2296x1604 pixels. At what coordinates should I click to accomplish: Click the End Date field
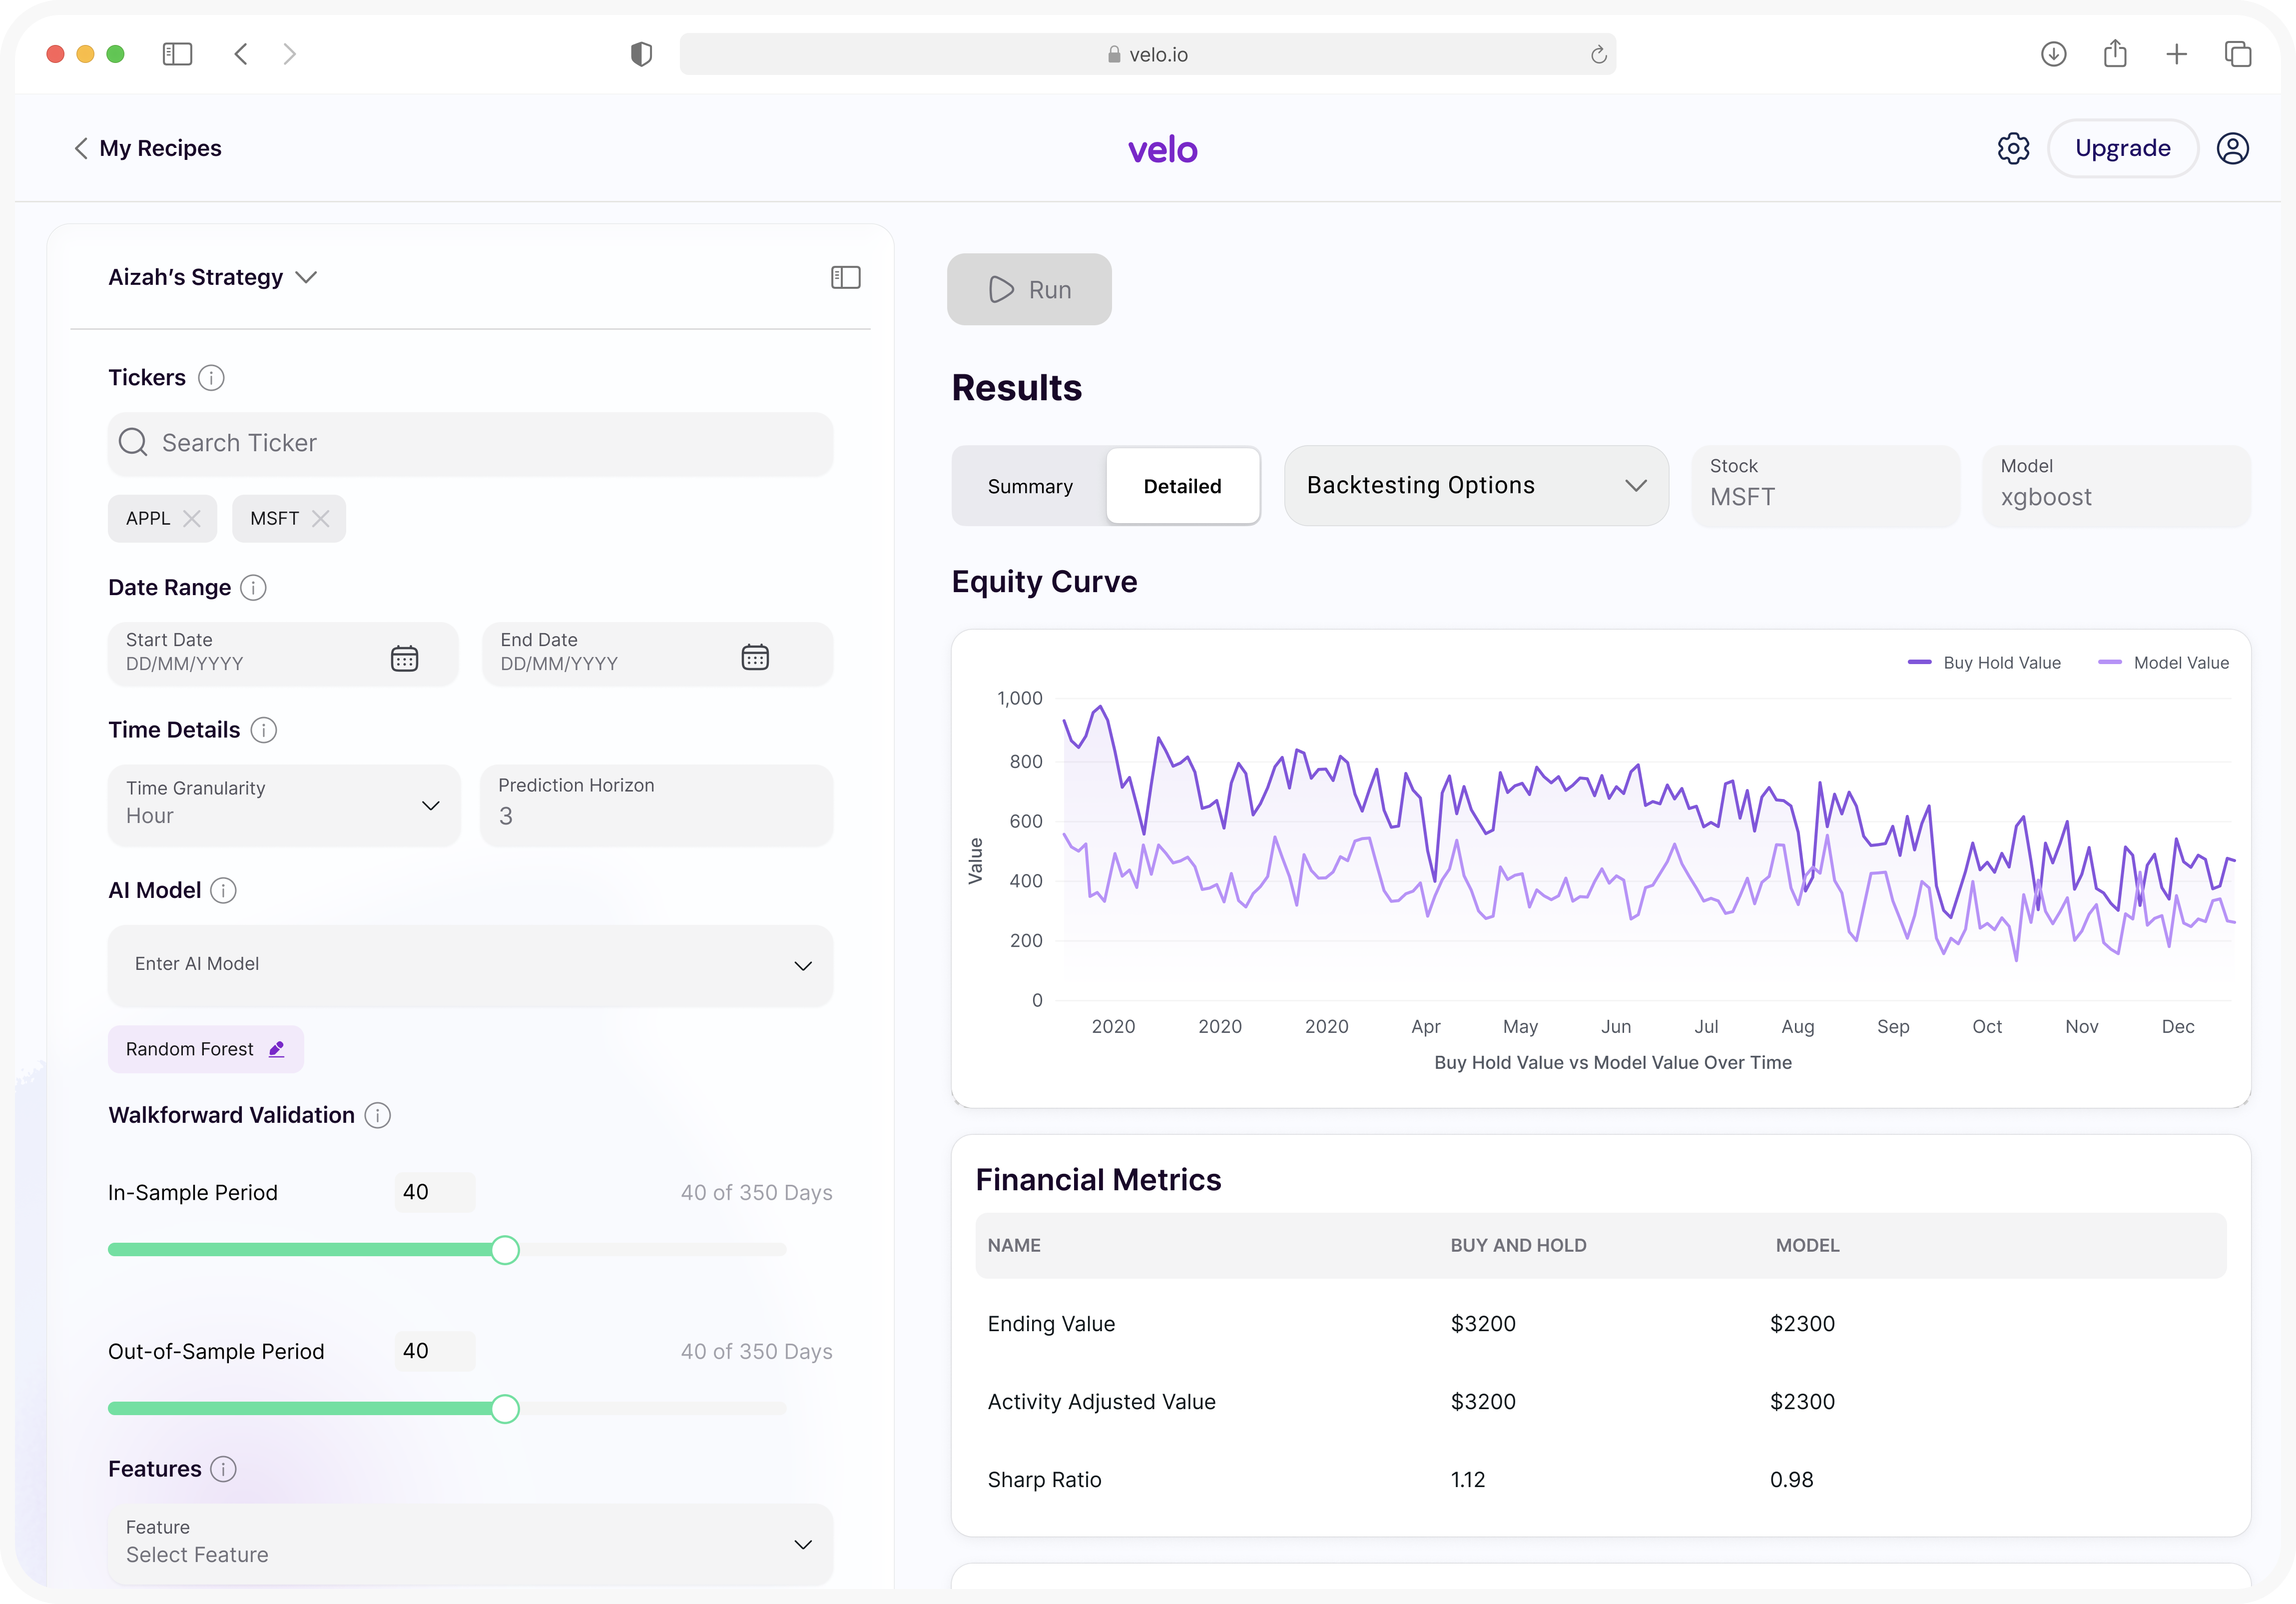pos(657,654)
